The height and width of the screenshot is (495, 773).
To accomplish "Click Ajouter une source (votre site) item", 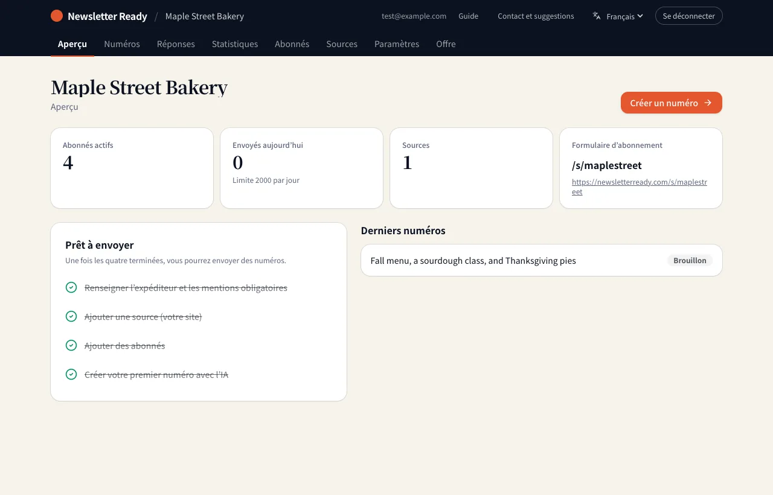I will coord(143,317).
